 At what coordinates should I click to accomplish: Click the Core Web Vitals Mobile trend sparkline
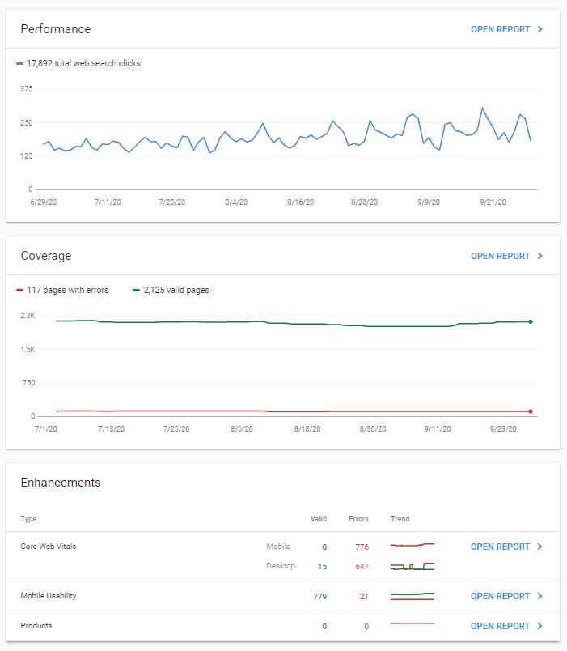[x=413, y=545]
